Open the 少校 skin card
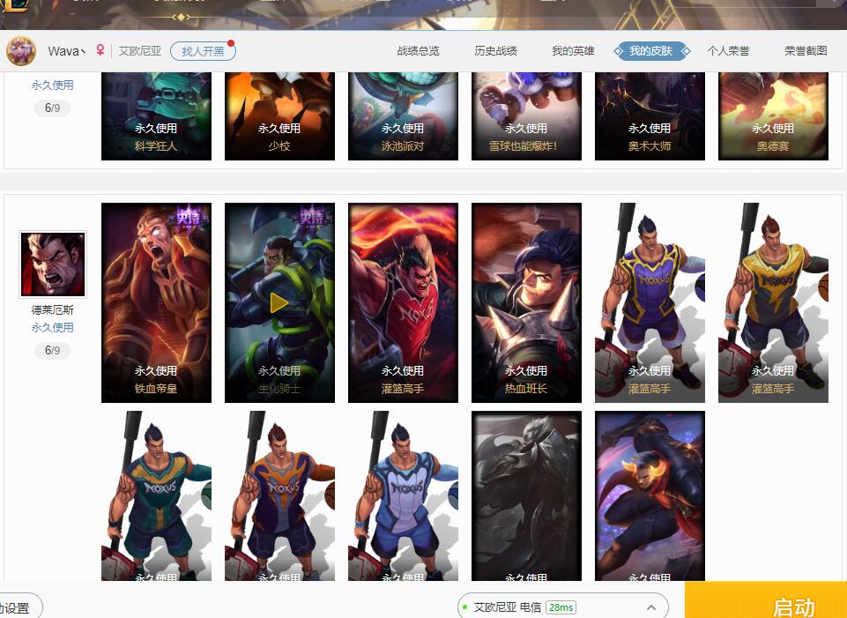The height and width of the screenshot is (618, 847). point(279,116)
